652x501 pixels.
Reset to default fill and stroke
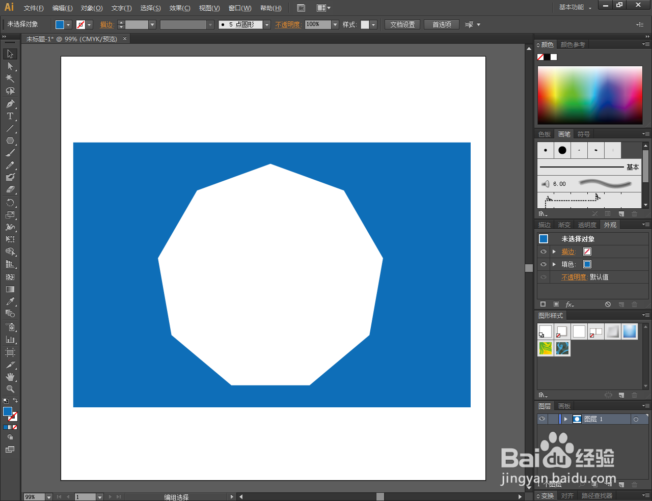tap(6, 401)
